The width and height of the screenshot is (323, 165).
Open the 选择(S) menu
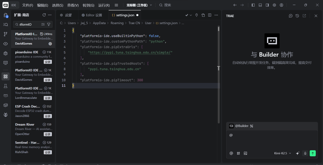coord(58,5)
